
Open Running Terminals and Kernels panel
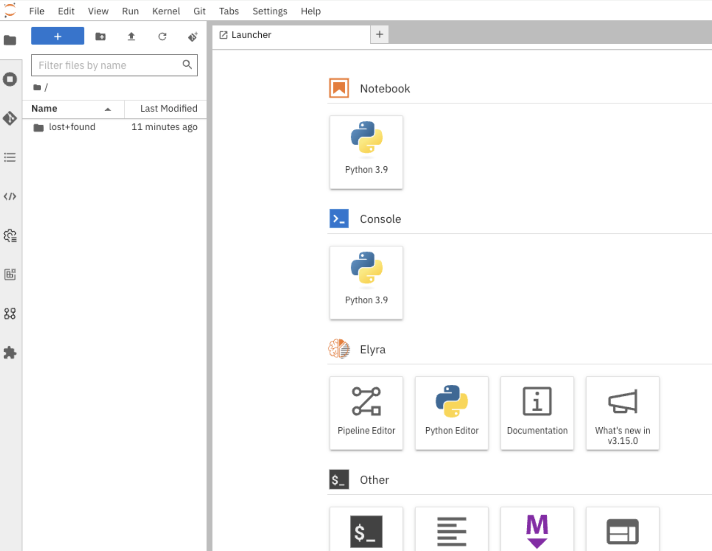coord(10,79)
